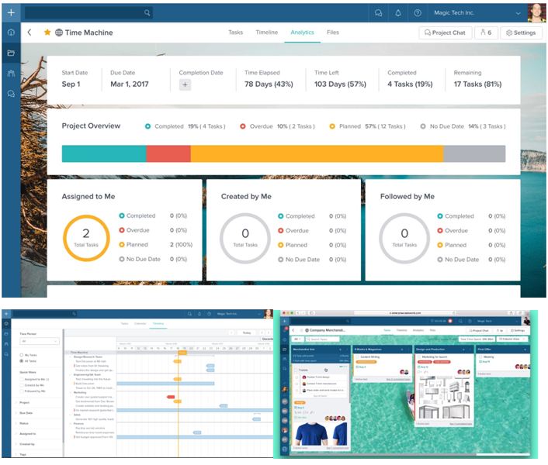The image size is (548, 465).
Task: Select the All Tasks radio button in Timeline filters
Action: (x=22, y=361)
